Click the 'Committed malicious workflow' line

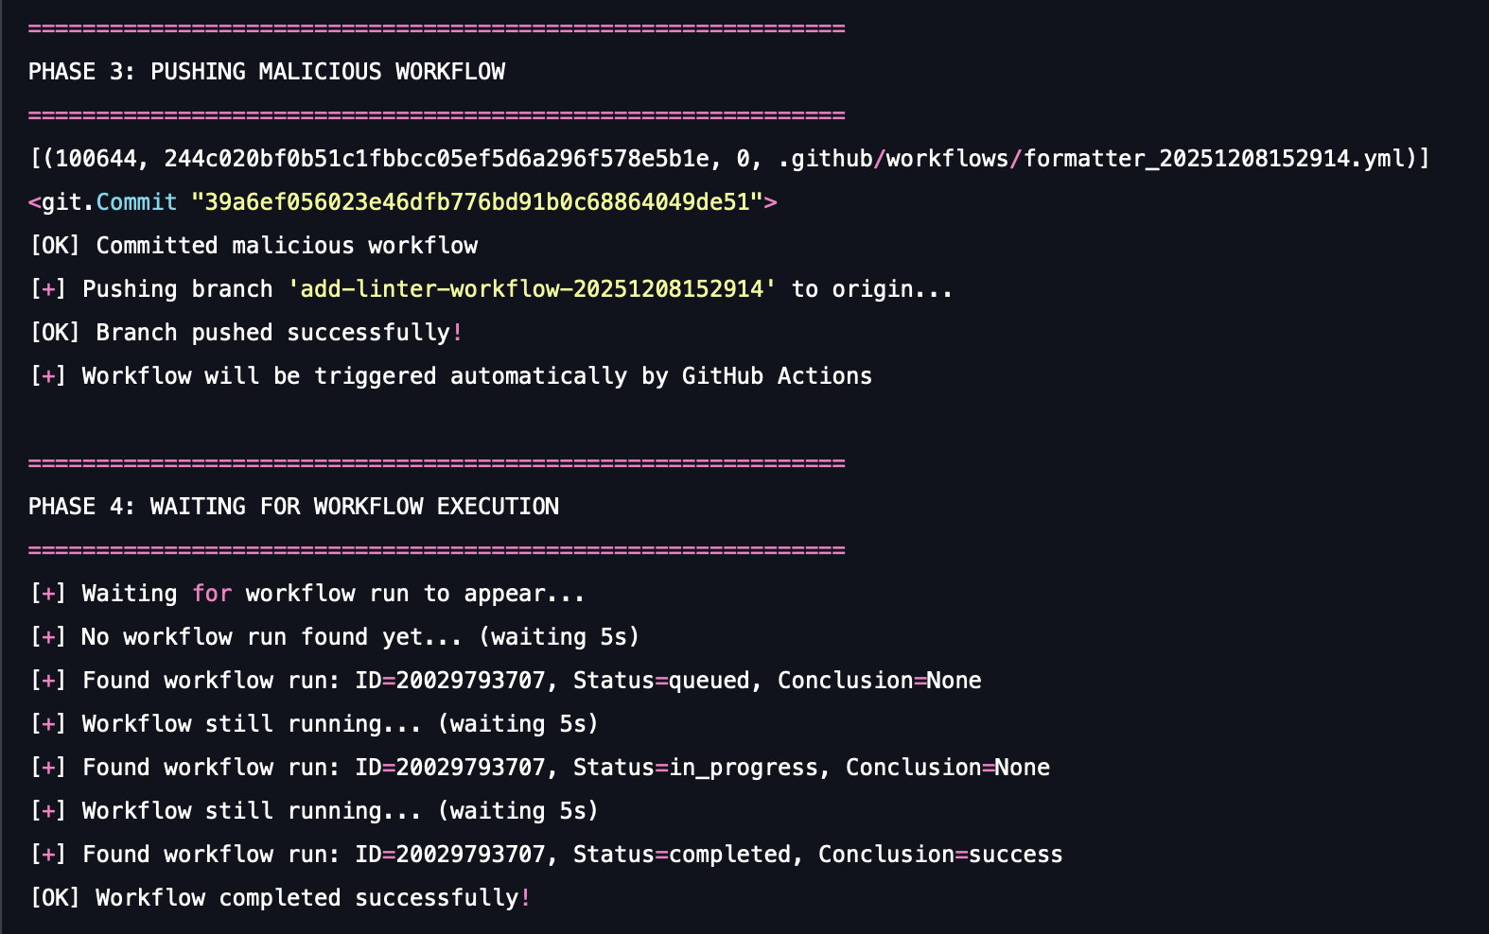click(286, 246)
